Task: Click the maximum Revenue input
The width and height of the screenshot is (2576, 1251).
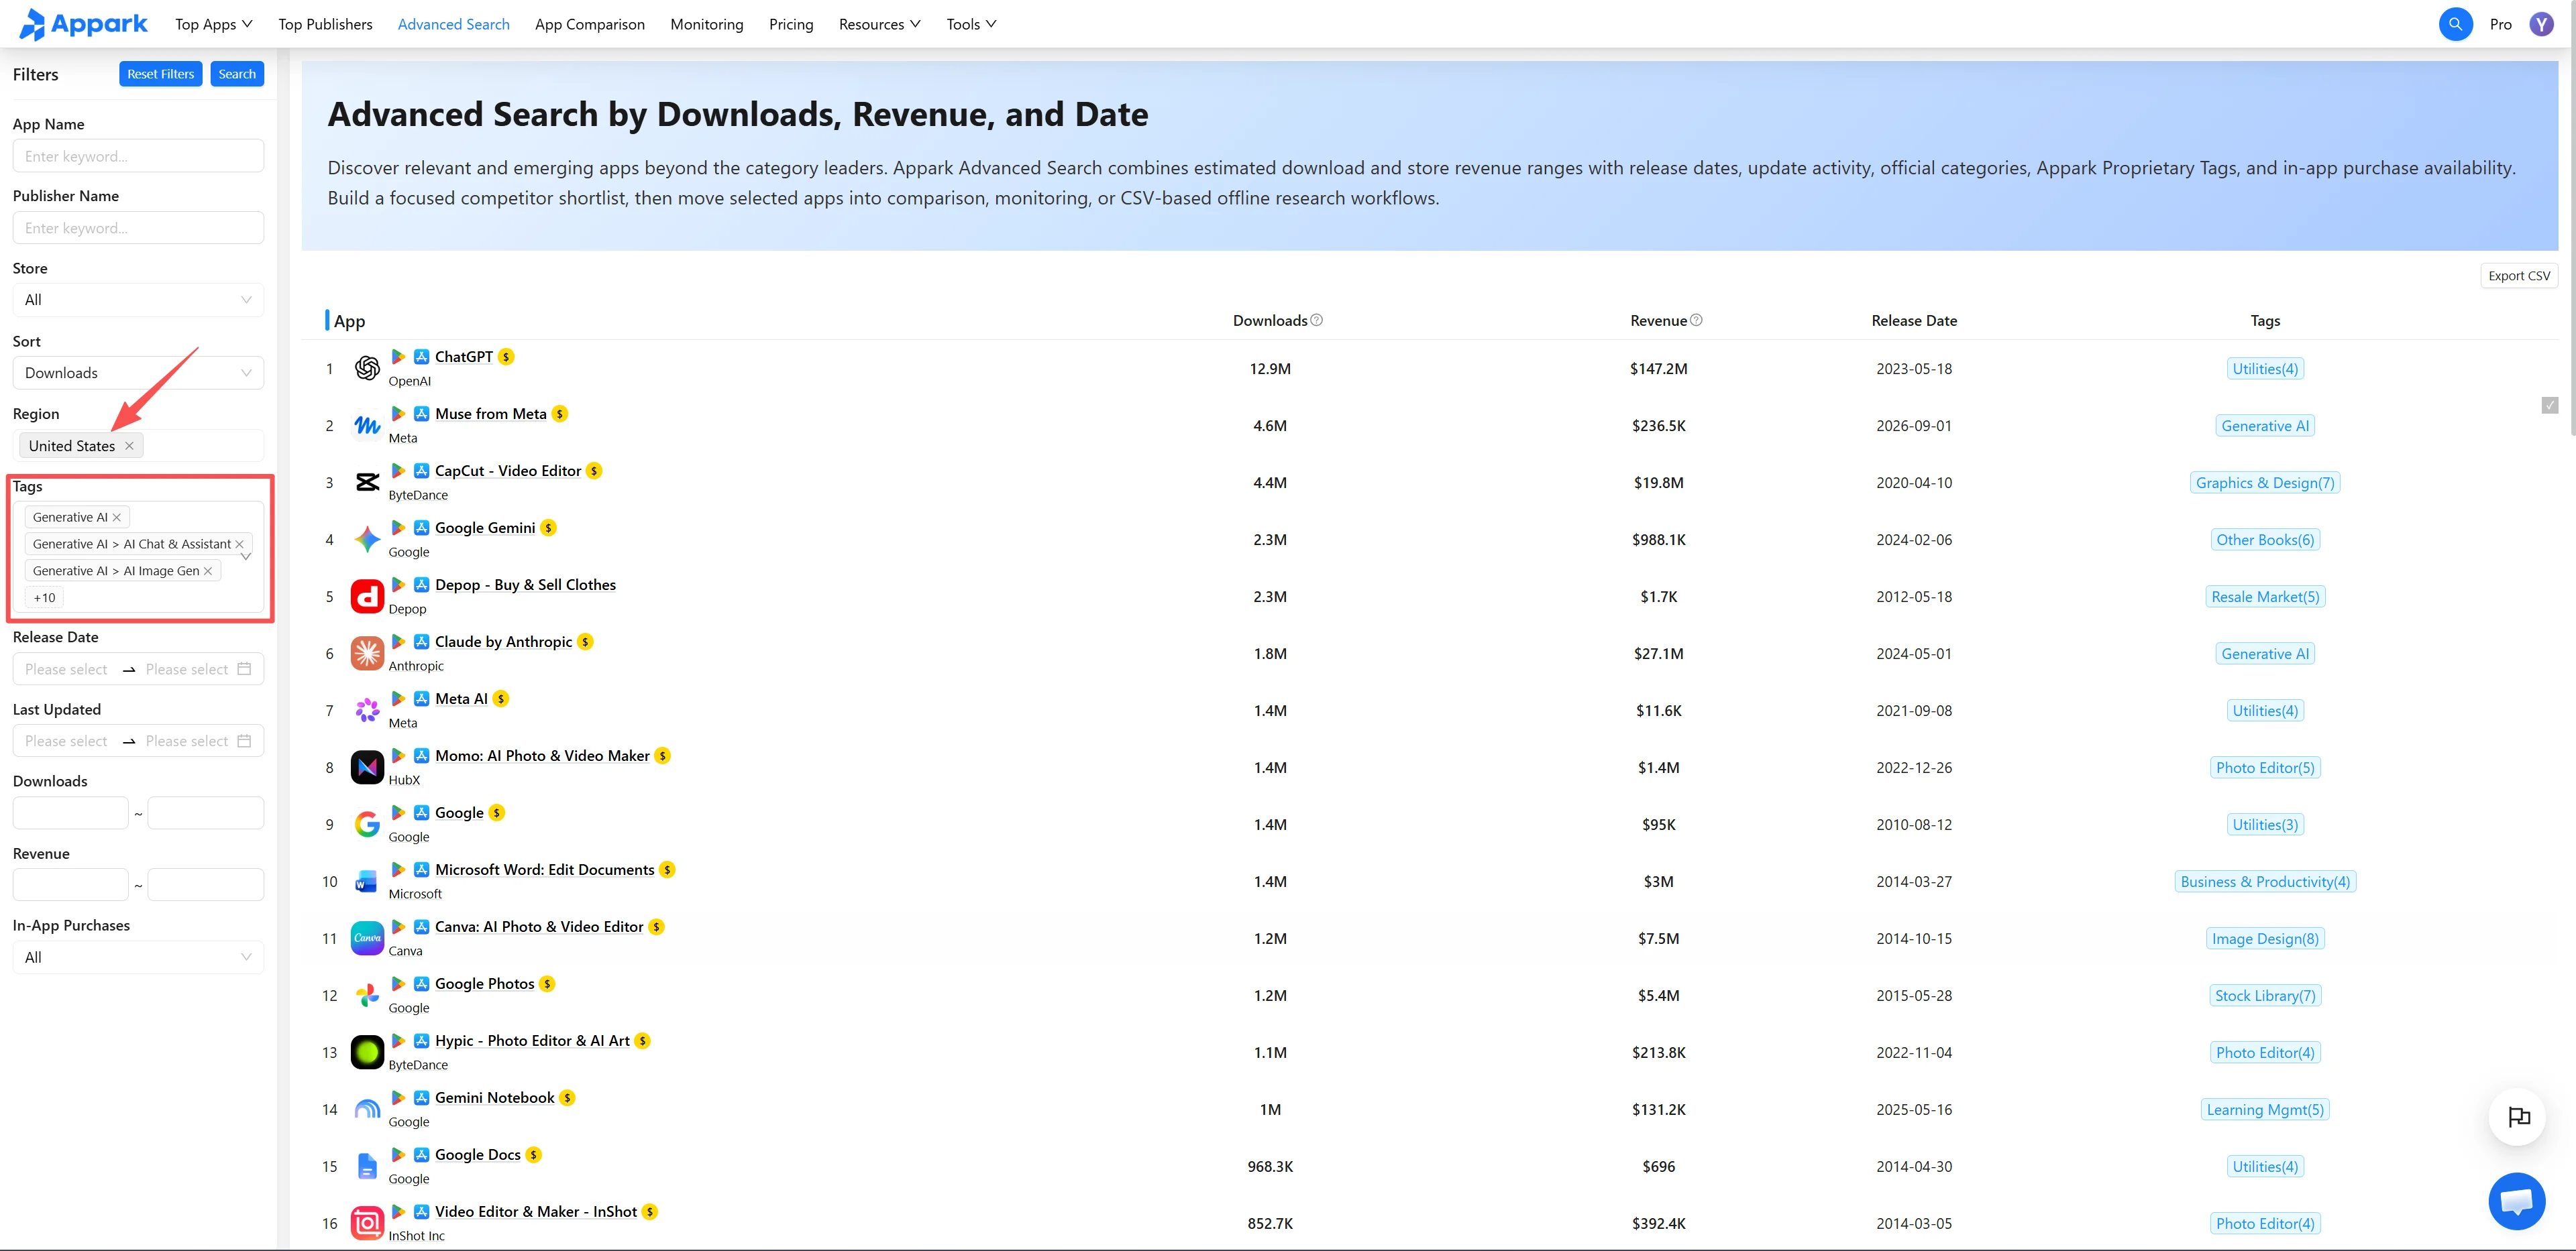Action: 206,884
